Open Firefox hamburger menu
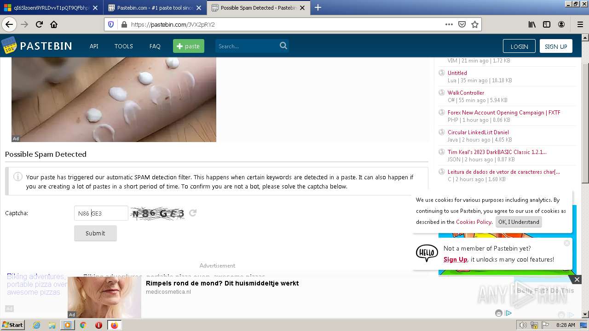589x331 pixels. tap(580, 24)
